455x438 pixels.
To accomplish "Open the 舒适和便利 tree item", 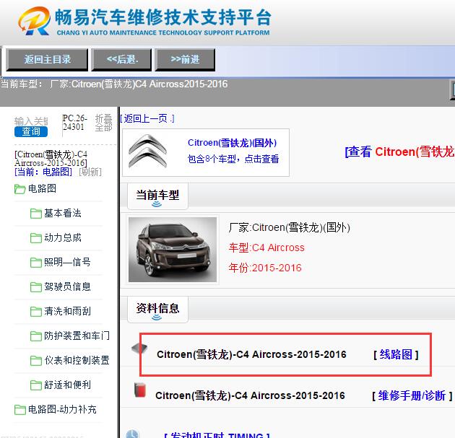I will [67, 385].
